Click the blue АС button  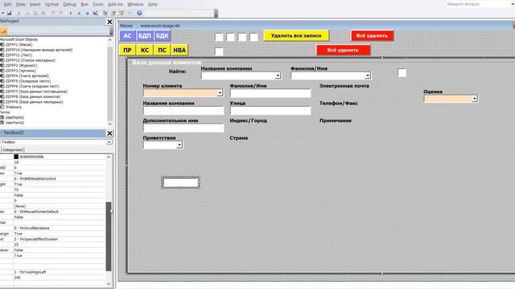127,35
